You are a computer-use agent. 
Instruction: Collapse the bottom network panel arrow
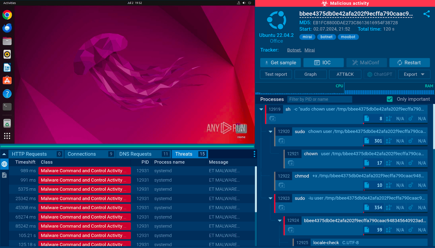click(x=4, y=154)
